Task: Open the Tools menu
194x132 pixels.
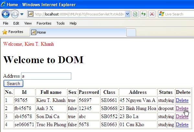Action: [x=61, y=23]
